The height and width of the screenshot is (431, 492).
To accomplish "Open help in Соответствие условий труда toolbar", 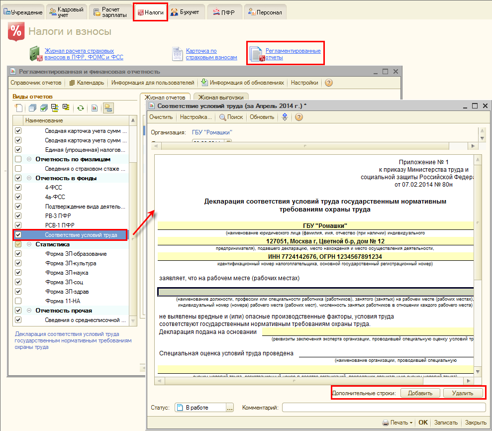I will click(x=299, y=117).
